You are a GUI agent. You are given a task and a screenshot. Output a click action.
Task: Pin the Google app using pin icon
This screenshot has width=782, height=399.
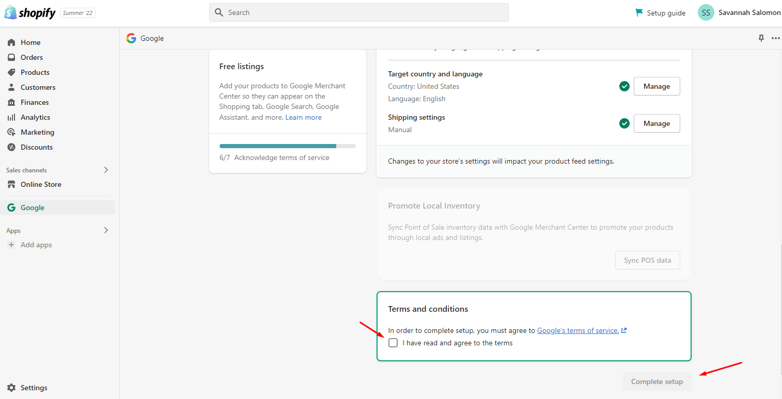point(761,38)
